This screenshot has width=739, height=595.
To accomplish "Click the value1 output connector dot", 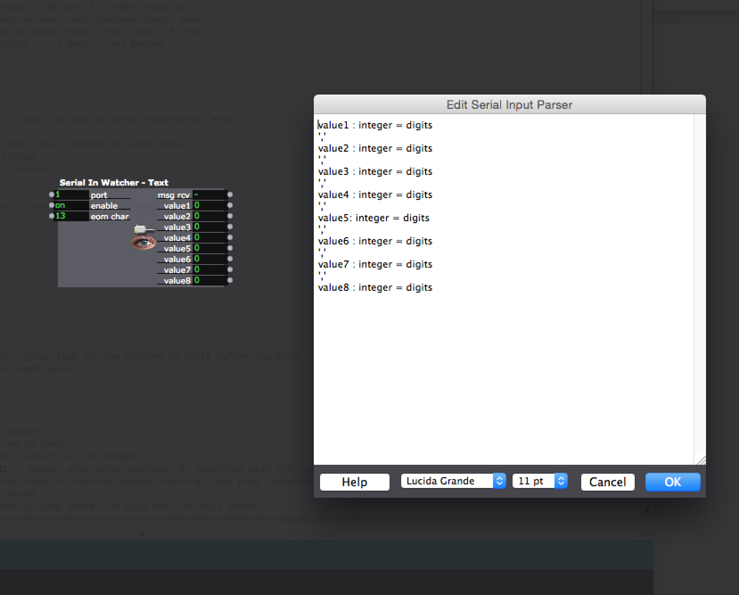I will tap(230, 205).
